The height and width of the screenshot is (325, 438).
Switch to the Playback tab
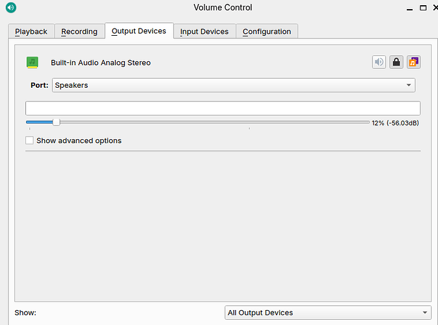click(x=31, y=31)
